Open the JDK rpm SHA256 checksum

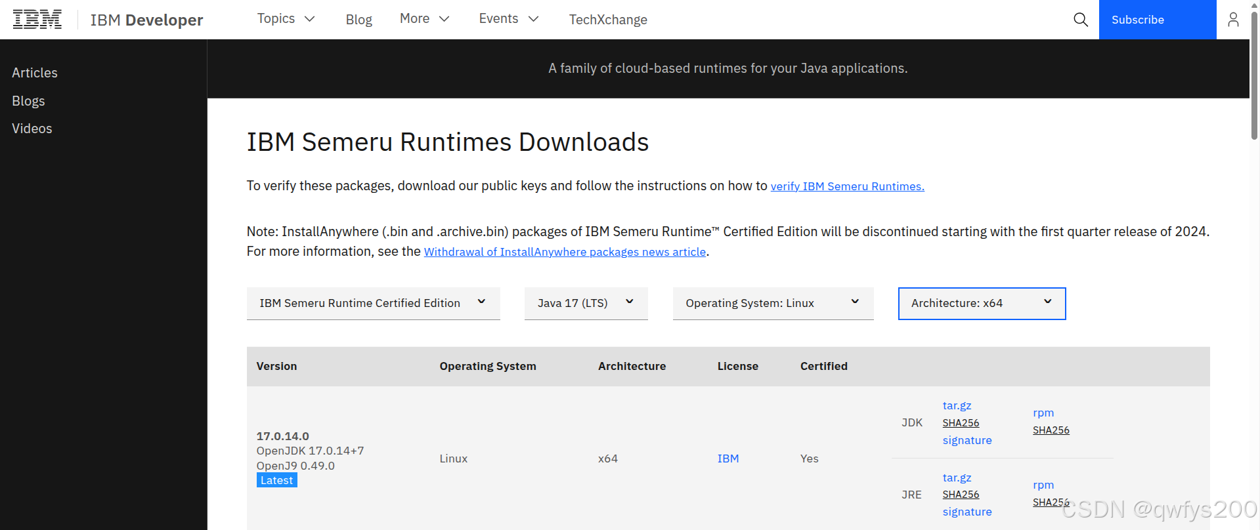pyautogui.click(x=1051, y=430)
